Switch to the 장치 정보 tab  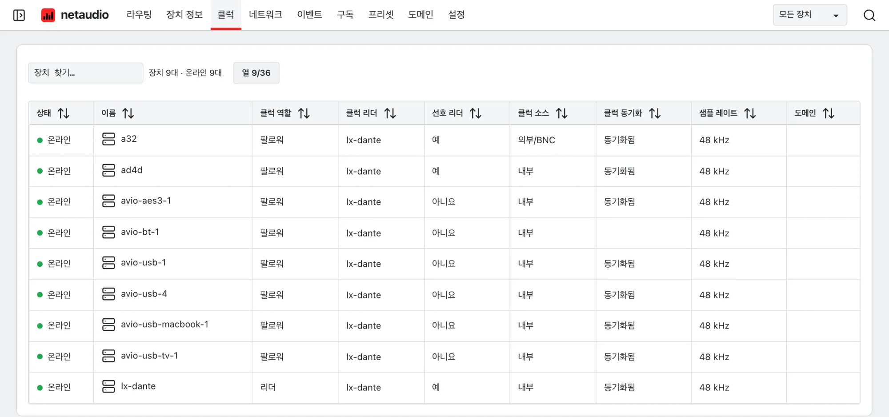click(184, 15)
